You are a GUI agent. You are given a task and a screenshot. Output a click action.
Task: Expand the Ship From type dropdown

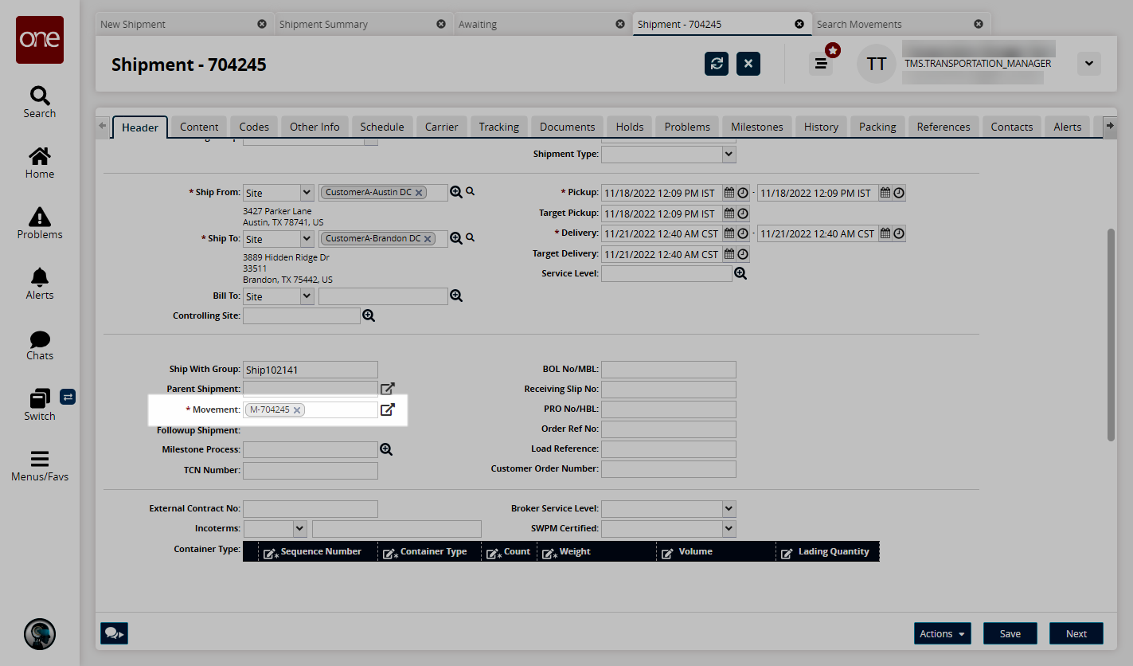click(307, 193)
